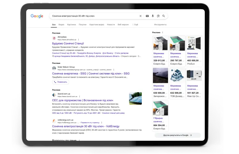Screen dimensions: 239x154
Task: Start voice search with microphone icon
Action: point(153,16)
